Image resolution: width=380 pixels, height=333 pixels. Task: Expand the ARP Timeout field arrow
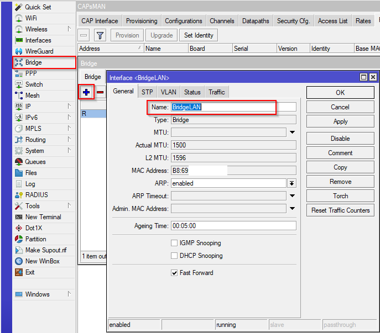click(292, 196)
